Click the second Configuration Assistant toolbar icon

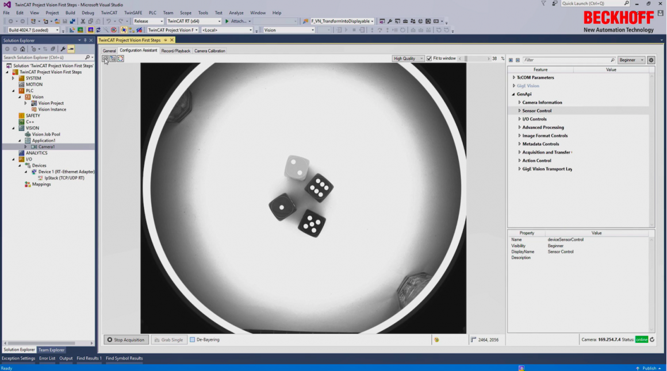tap(113, 59)
